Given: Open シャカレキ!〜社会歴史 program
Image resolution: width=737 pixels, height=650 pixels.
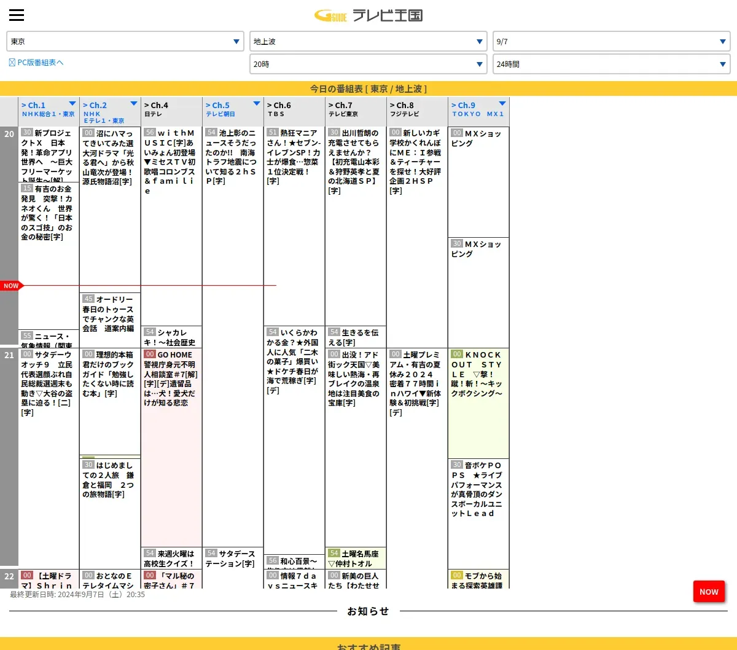Looking at the screenshot, I should [x=171, y=337].
